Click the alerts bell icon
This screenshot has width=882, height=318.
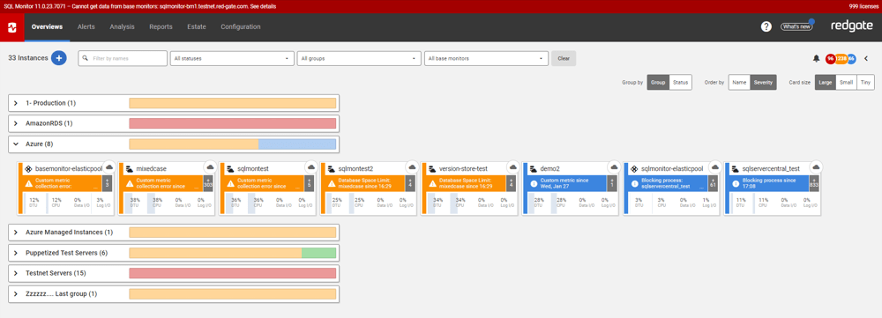[x=816, y=58]
